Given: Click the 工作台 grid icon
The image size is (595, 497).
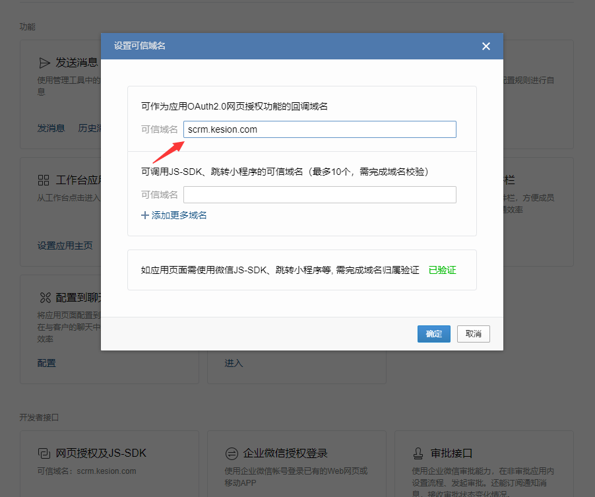Looking at the screenshot, I should point(44,180).
